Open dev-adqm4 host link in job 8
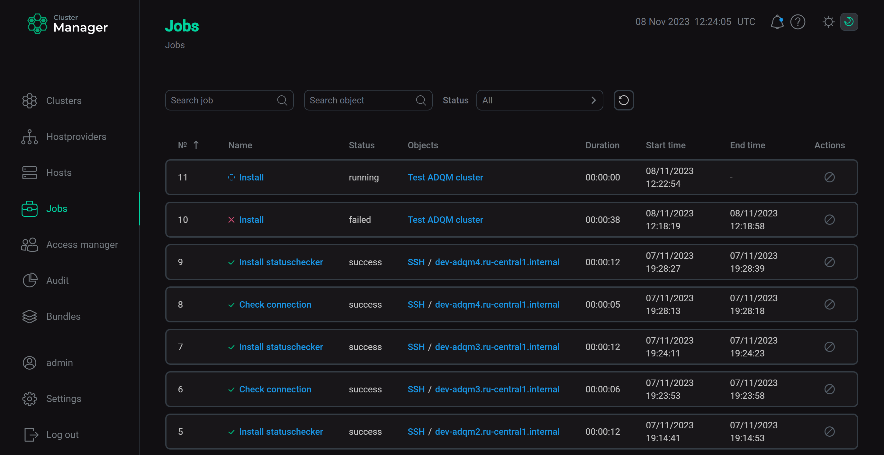This screenshot has width=884, height=455. coord(497,304)
